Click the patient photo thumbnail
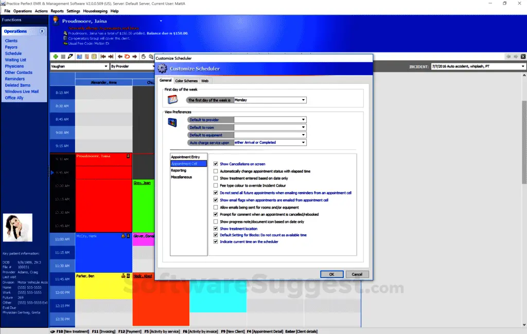The height and width of the screenshot is (334, 527). (x=18, y=228)
